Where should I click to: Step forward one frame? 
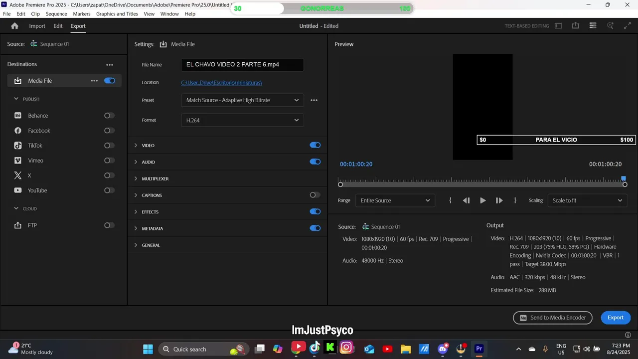pos(499,200)
